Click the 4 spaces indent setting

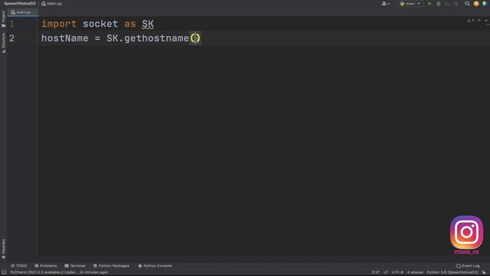415,273
